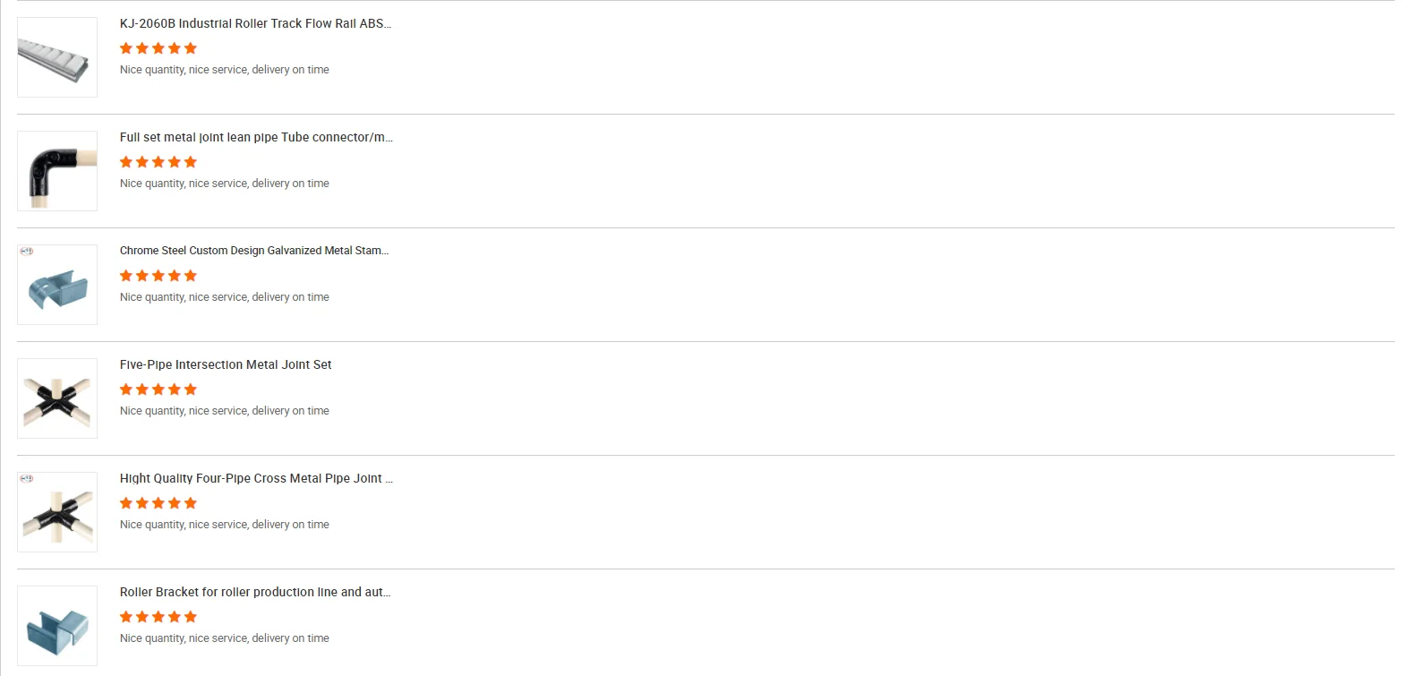The width and height of the screenshot is (1411, 676).
Task: Click Chrome Steel Custom Design title
Action: (x=254, y=251)
